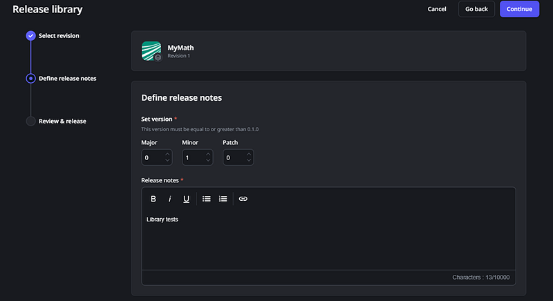Click the 'Release library' page title
The width and height of the screenshot is (553, 301).
47,9
